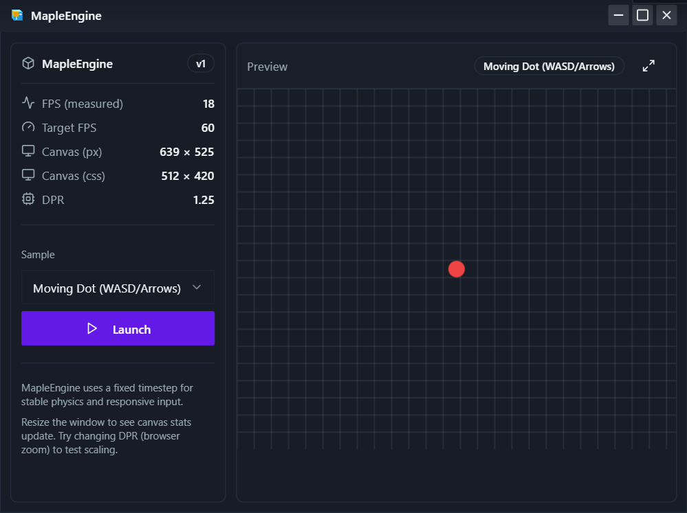This screenshot has height=513, width=687.
Task: Click the play triangle in Launch
Action: pyautogui.click(x=92, y=328)
